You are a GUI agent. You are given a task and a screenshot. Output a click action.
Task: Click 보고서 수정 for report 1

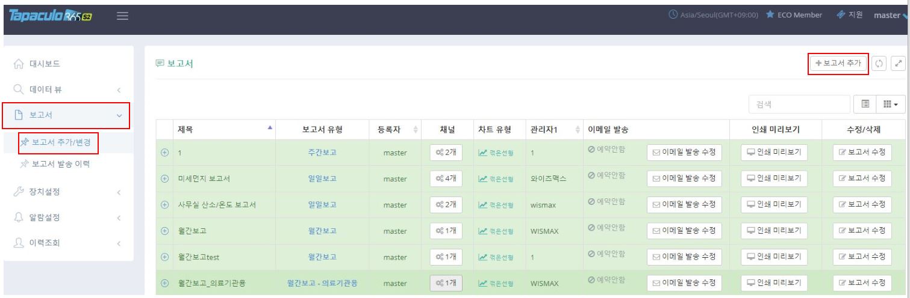click(861, 153)
